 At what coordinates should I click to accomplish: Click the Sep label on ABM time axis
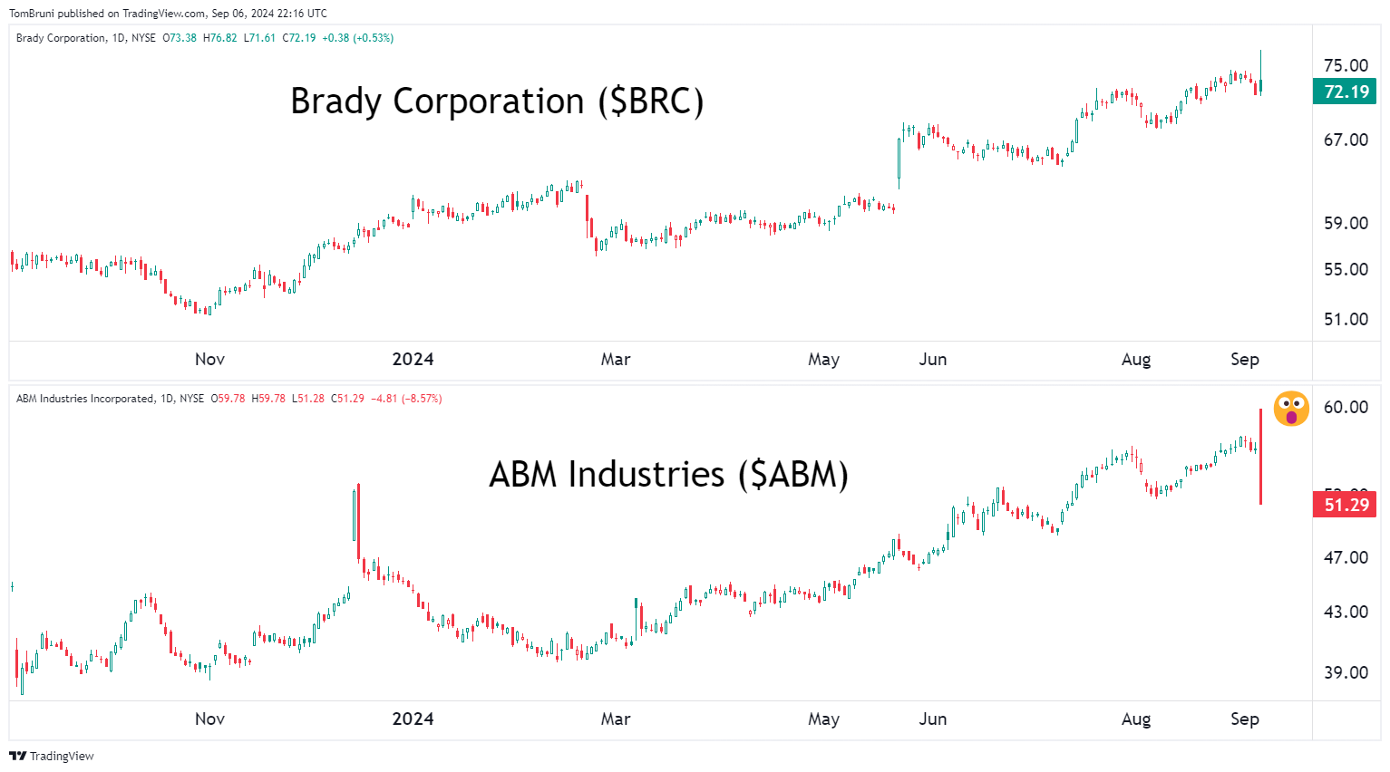[x=1244, y=719]
